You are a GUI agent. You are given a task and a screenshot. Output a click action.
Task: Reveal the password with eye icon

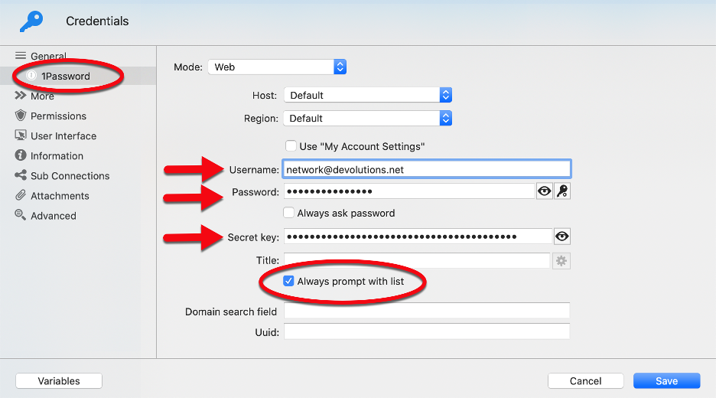[545, 191]
